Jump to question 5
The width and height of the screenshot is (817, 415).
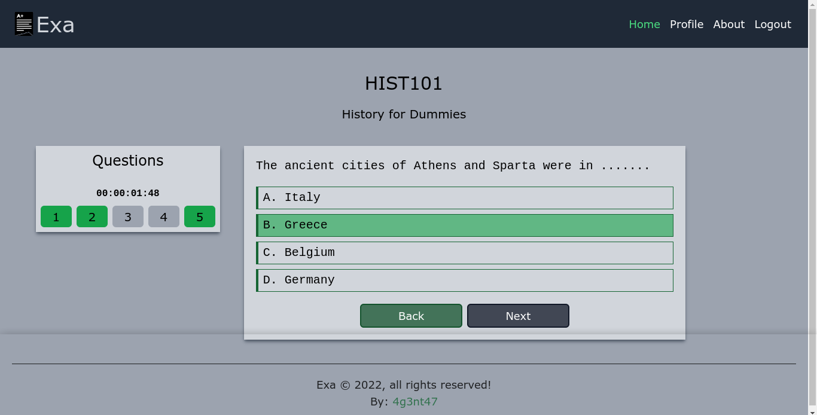(x=200, y=216)
